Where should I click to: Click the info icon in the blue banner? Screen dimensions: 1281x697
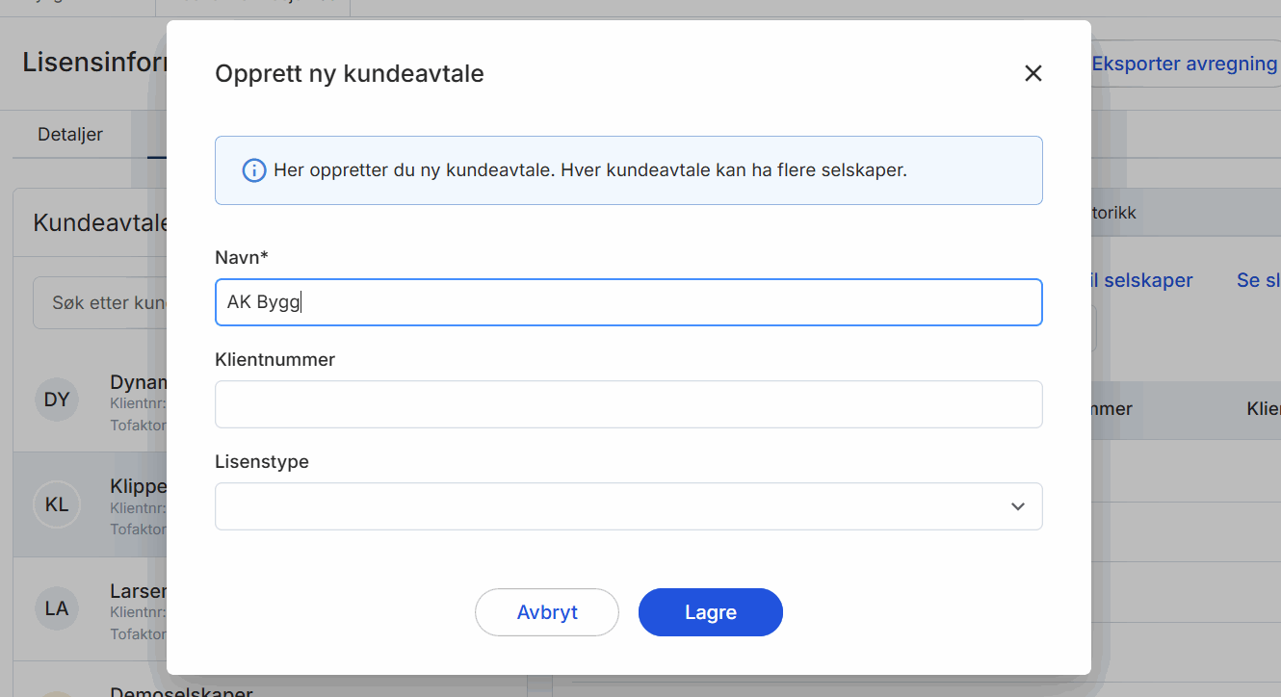pos(253,170)
